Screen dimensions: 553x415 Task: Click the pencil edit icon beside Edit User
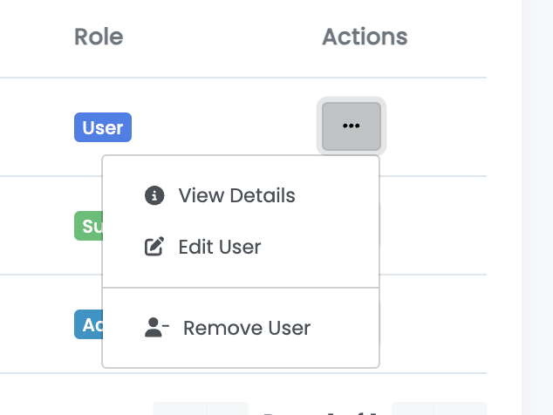[154, 247]
